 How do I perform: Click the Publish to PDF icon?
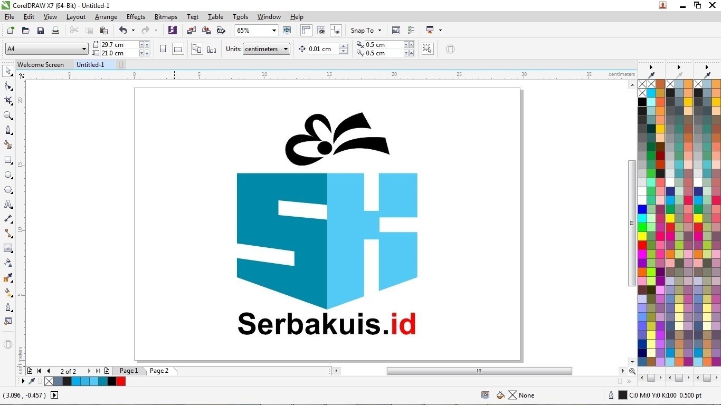[221, 31]
